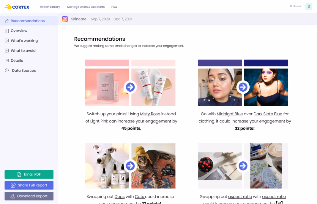The image size is (317, 204).
Task: Click the Share Full Report button
Action: click(x=29, y=185)
